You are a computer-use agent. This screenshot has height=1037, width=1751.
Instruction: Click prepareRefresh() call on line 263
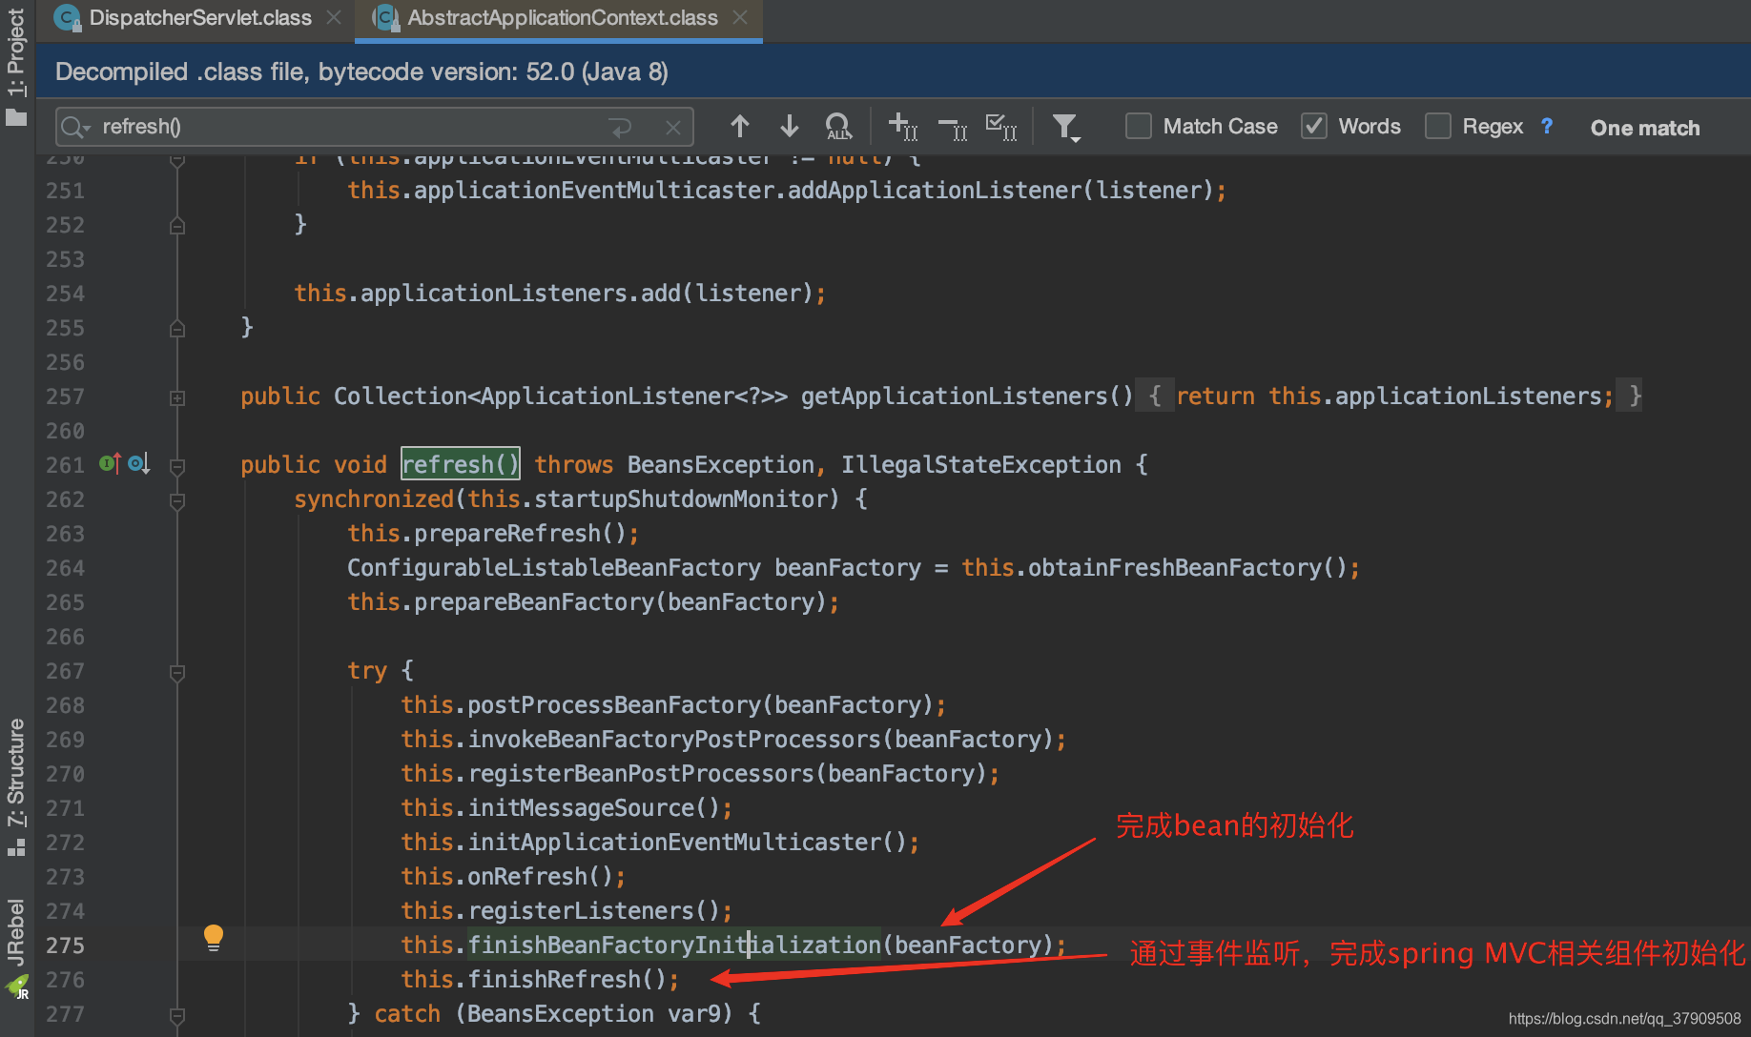(x=520, y=533)
